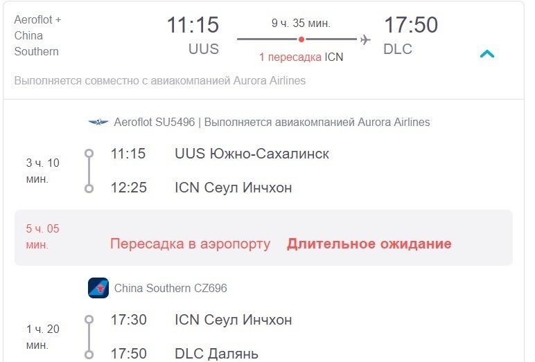Click the 1 пересадка ICN label

click(x=301, y=57)
